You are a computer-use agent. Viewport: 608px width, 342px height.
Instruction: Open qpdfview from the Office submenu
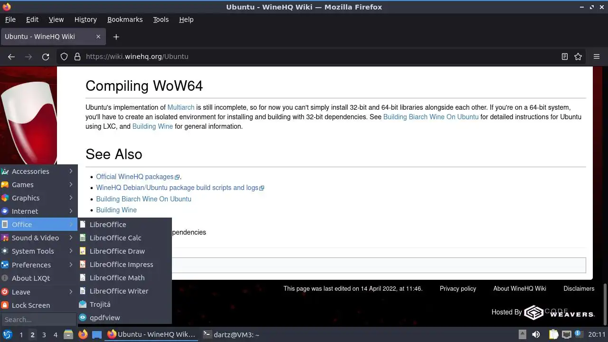pyautogui.click(x=124, y=318)
